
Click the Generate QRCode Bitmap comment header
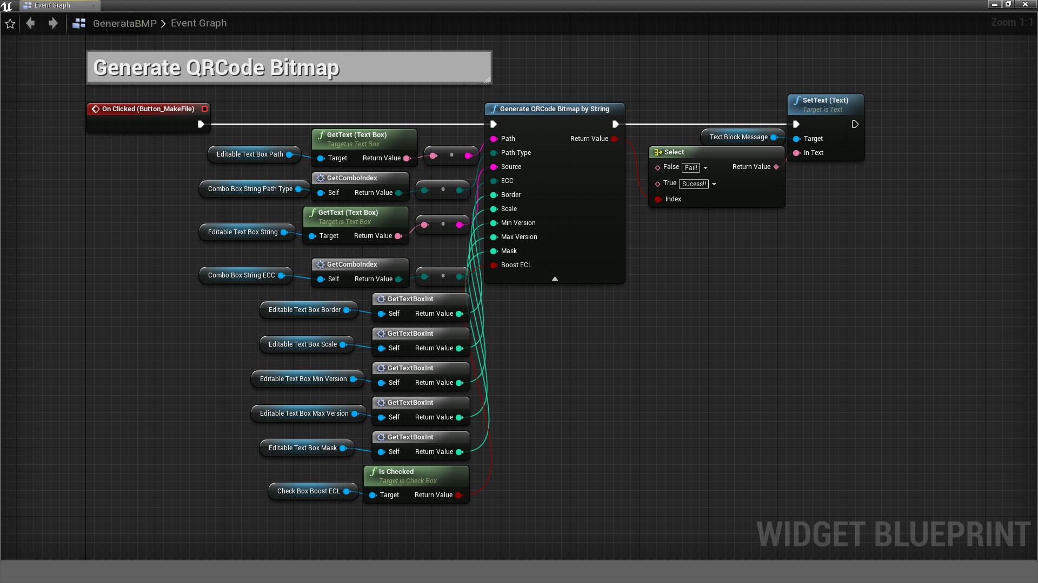(216, 68)
